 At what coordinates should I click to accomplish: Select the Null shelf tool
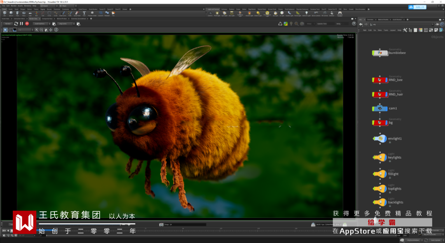(36, 13)
